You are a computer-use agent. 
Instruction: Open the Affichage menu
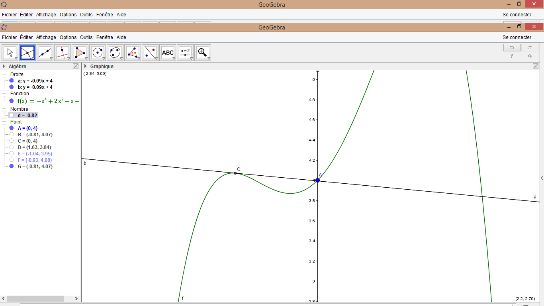click(46, 37)
